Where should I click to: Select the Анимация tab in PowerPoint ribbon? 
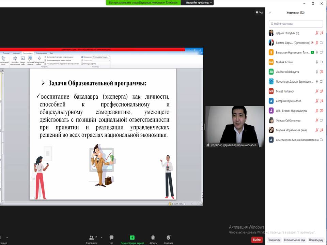point(16,53)
